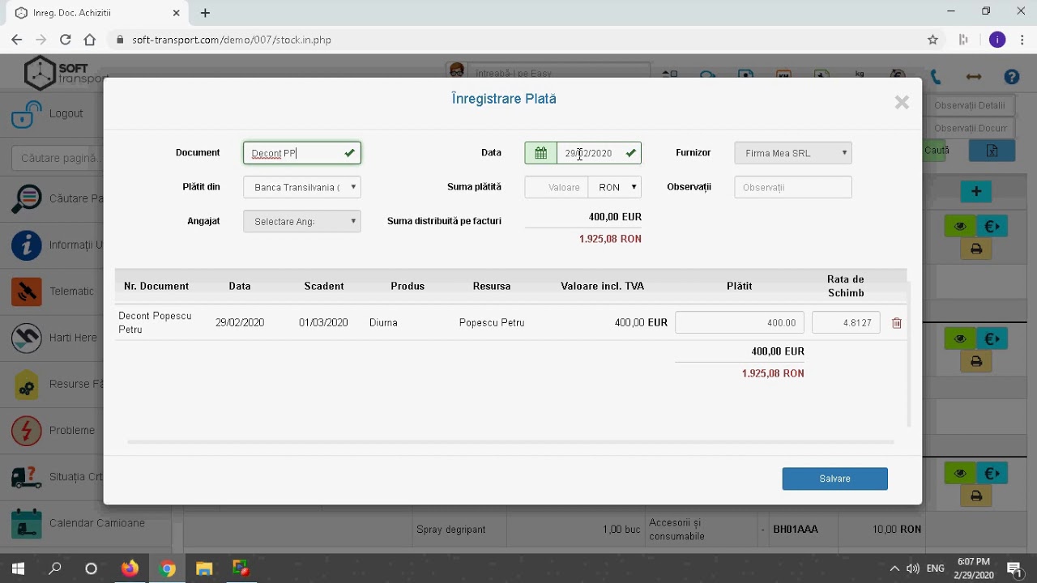
Task: Click the Excel export button behind dialog
Action: point(992,151)
